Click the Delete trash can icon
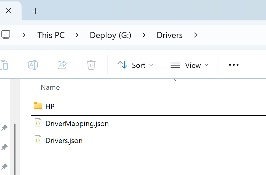 click(91, 65)
